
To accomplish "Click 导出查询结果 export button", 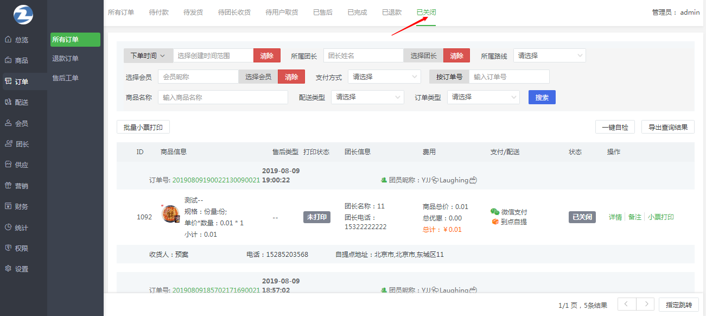I will click(667, 128).
